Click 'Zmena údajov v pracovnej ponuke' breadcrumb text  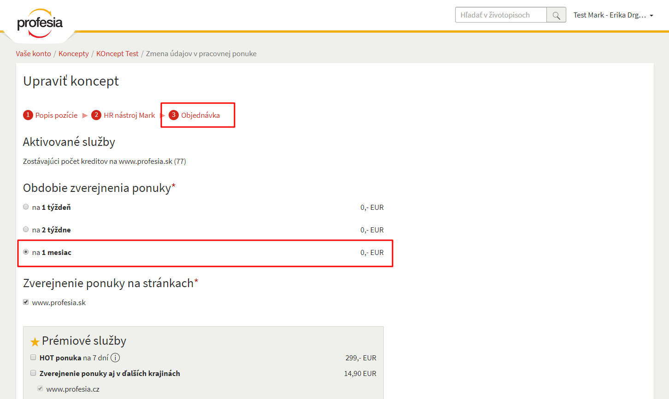201,53
